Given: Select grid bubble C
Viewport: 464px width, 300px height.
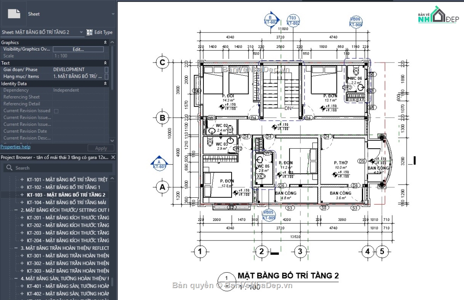Looking at the screenshot, I should click(x=162, y=62).
